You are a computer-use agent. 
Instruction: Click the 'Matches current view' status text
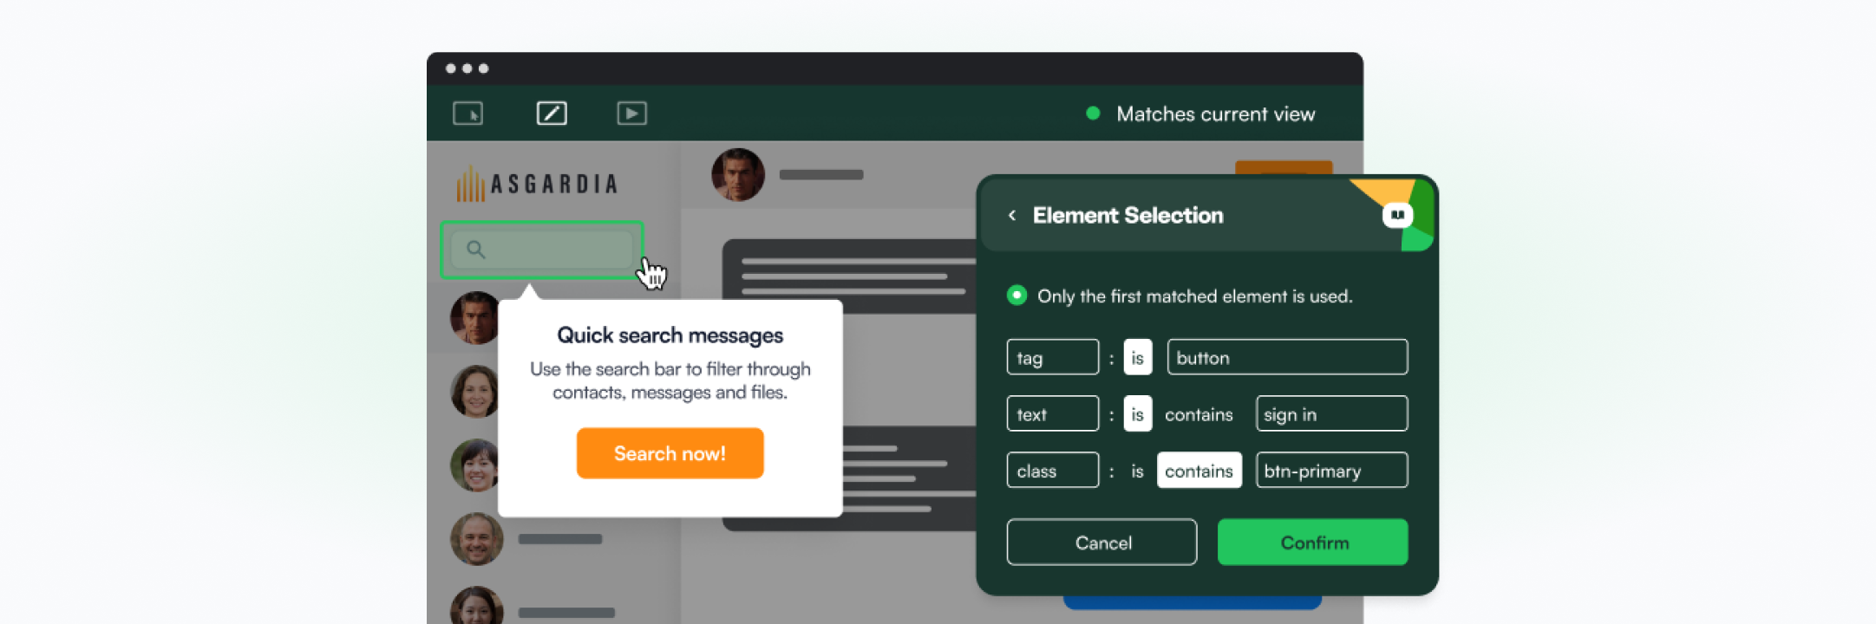(x=1215, y=114)
